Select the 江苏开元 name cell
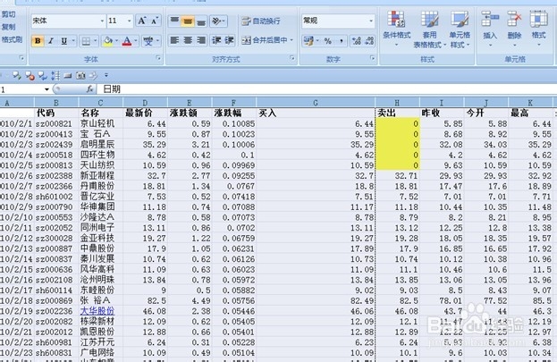 coord(100,342)
